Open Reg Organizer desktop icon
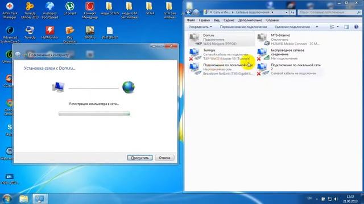Screen dimensions: 364x204 coord(69,35)
